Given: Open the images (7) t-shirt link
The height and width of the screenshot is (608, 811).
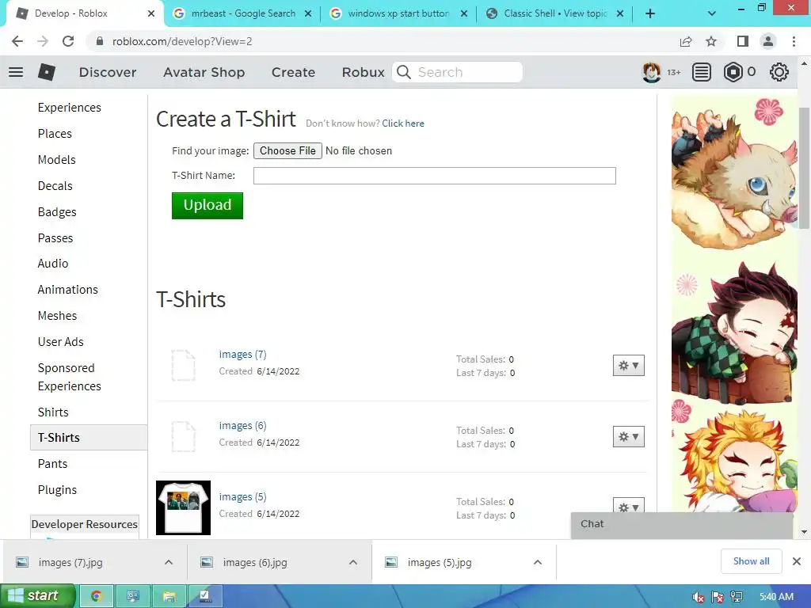Looking at the screenshot, I should pyautogui.click(x=242, y=354).
